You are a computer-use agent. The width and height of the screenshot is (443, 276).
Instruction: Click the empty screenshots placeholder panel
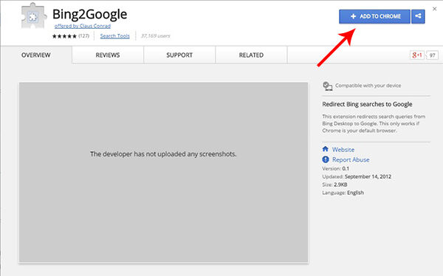pos(164,173)
